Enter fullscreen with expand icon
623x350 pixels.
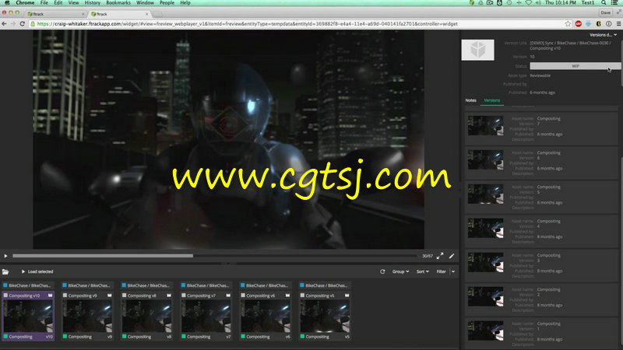(x=440, y=256)
